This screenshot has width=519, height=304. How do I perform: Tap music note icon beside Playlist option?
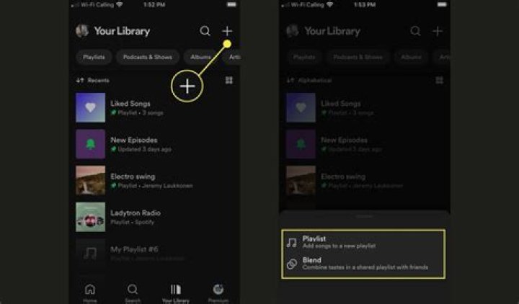[292, 243]
